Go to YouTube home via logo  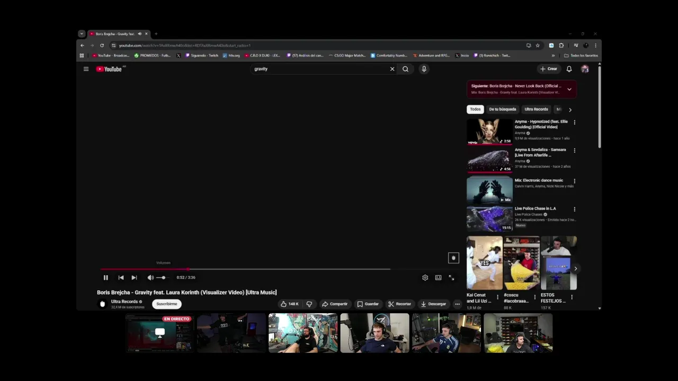(109, 69)
